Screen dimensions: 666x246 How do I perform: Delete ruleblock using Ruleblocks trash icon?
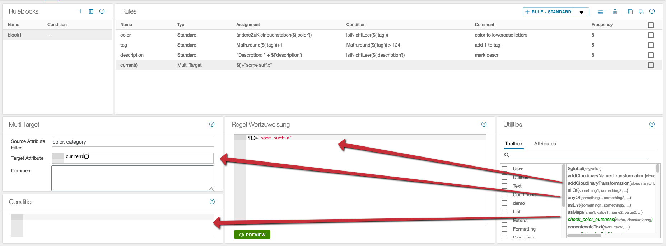click(x=91, y=11)
